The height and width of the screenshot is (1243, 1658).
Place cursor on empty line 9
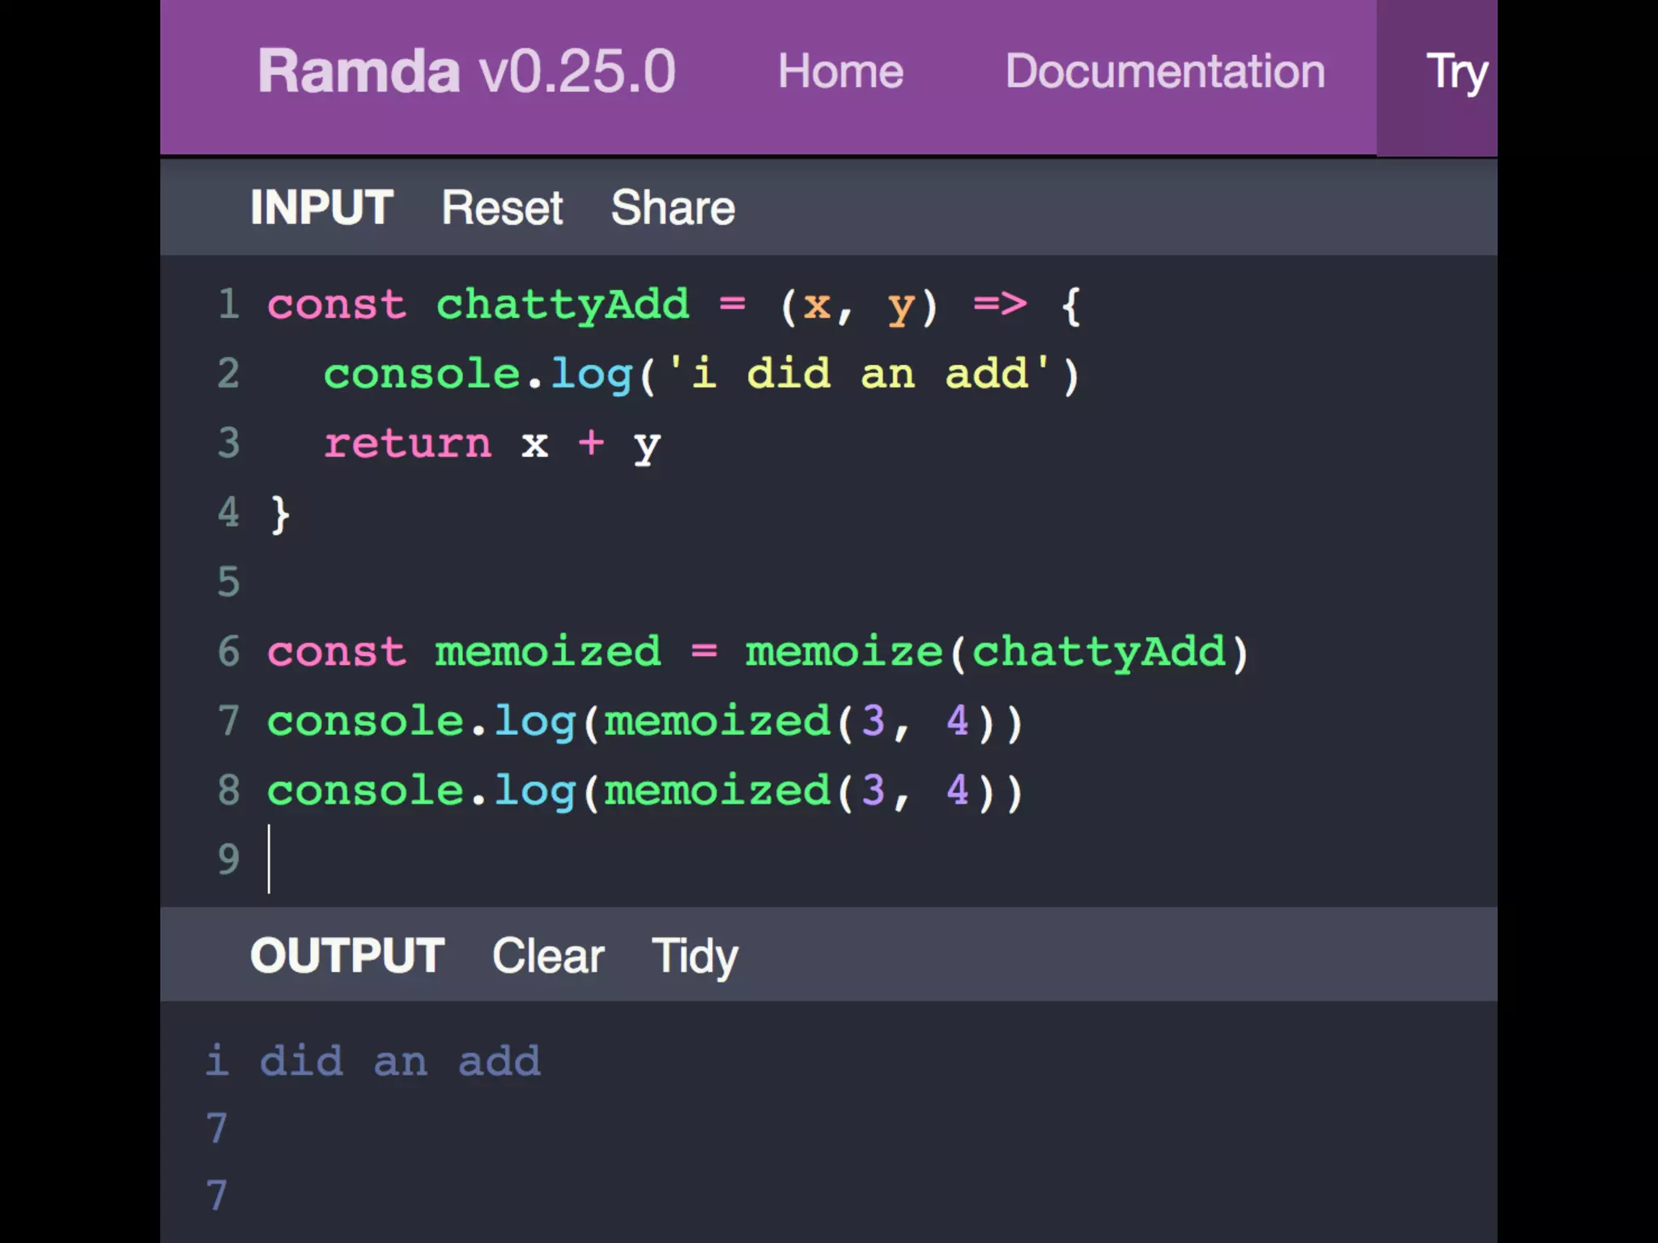[x=486, y=859]
